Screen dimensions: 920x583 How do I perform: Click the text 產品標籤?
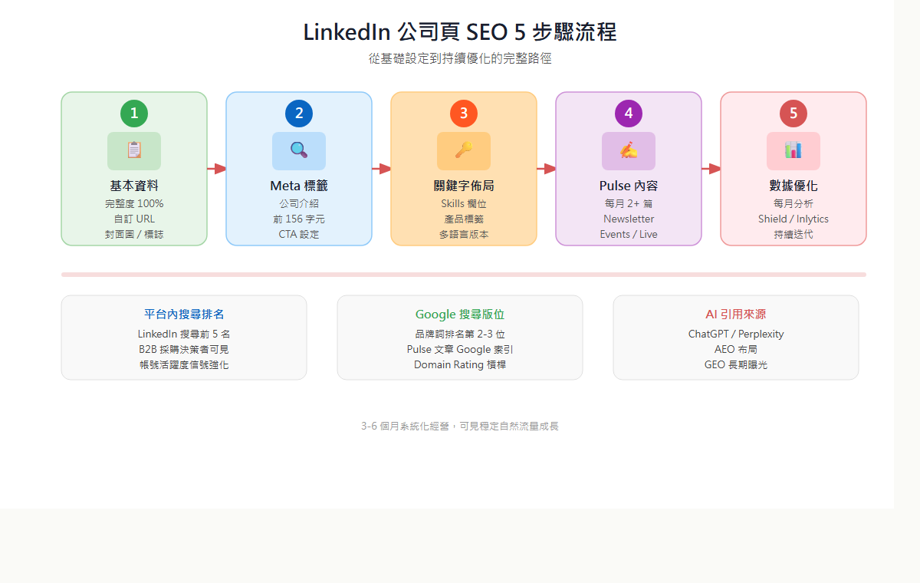point(464,219)
